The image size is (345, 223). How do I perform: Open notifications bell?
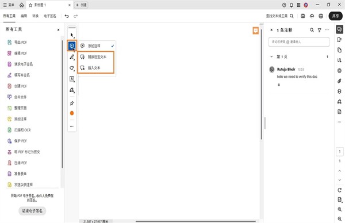point(292,5)
